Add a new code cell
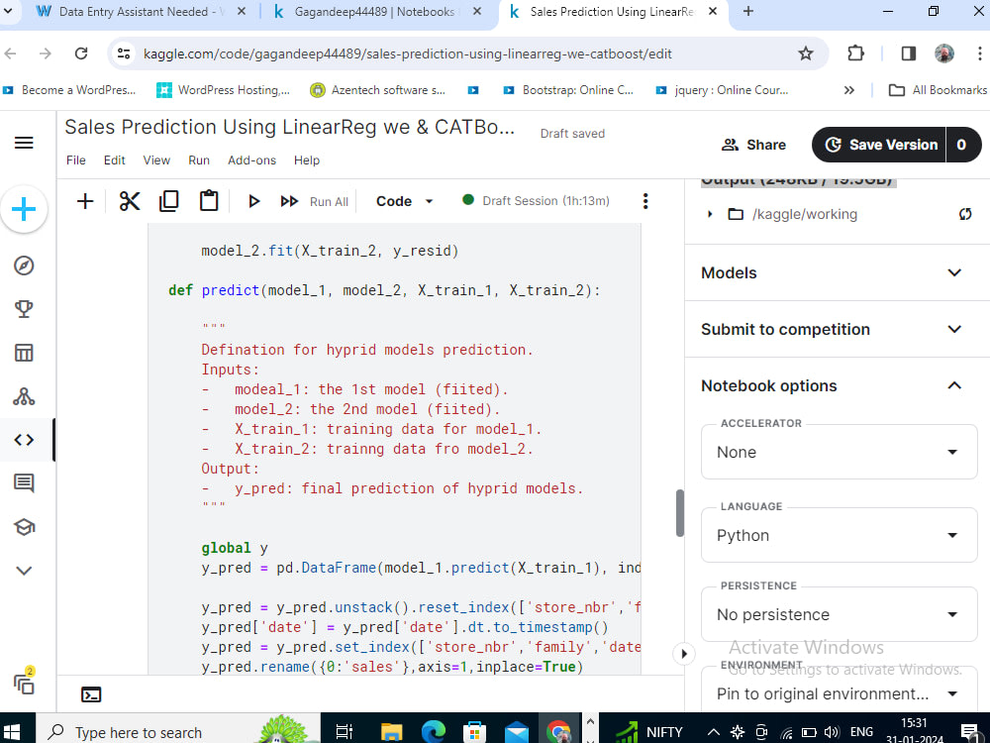This screenshot has height=743, width=990. 85,200
